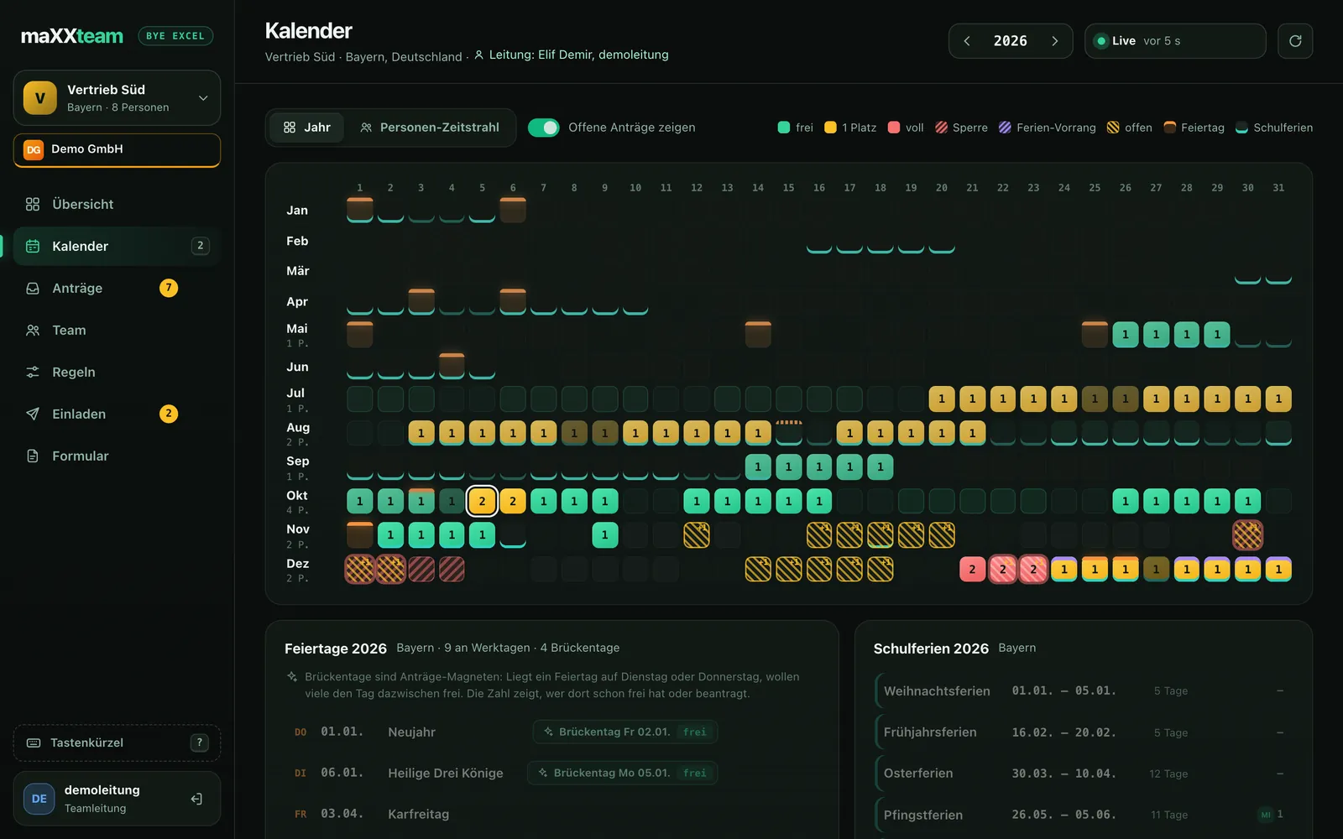Click the 1 Platz legend swatch
This screenshot has width=1343, height=839.
click(830, 128)
